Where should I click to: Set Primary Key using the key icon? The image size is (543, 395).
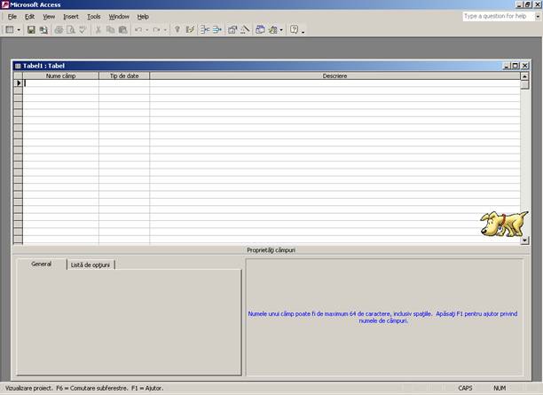tap(177, 30)
